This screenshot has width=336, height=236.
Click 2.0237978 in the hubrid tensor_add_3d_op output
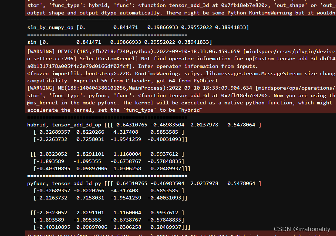(x=204, y=125)
